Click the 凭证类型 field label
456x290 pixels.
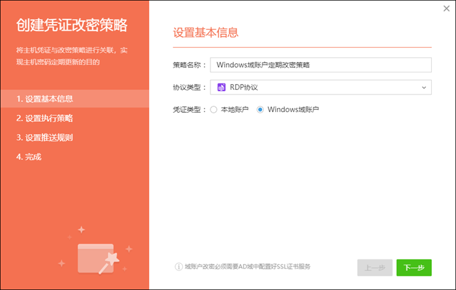[x=189, y=109]
